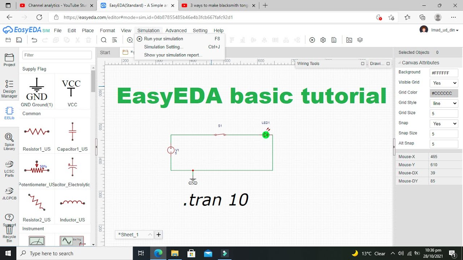Select the LED1 component on canvas

click(x=266, y=135)
